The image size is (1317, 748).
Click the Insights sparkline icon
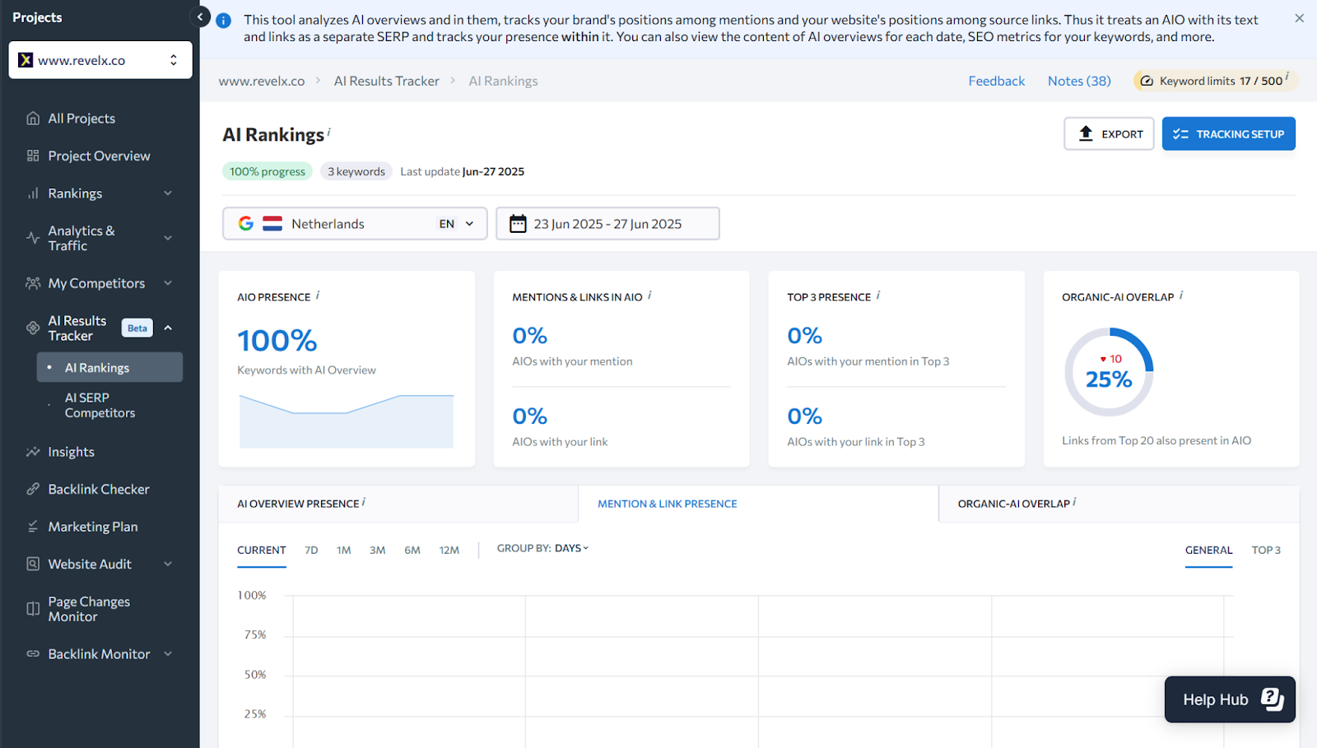click(33, 452)
